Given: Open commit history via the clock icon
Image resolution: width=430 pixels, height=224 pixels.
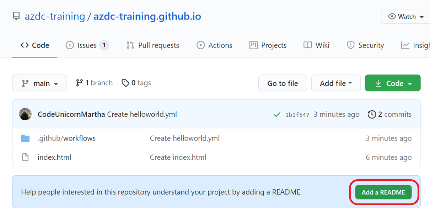Looking at the screenshot, I should coord(372,114).
